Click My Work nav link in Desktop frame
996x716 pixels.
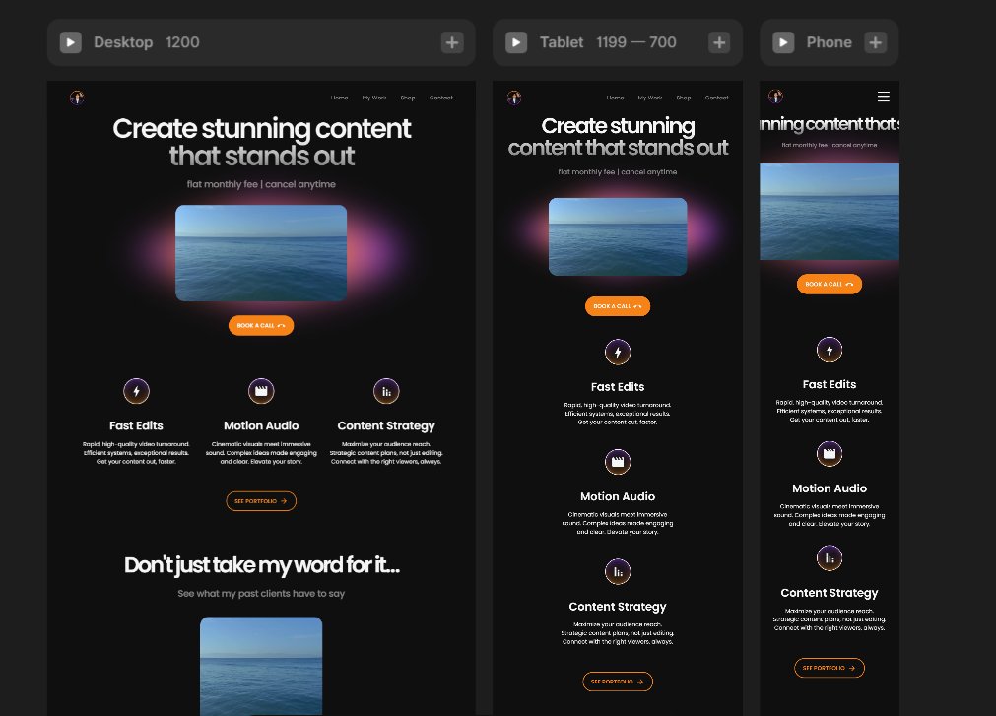(x=374, y=98)
